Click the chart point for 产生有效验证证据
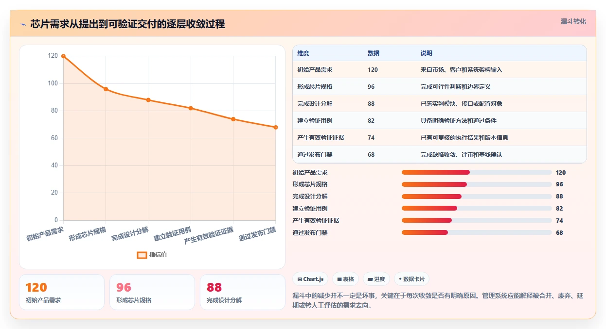The image size is (606, 329). [233, 119]
